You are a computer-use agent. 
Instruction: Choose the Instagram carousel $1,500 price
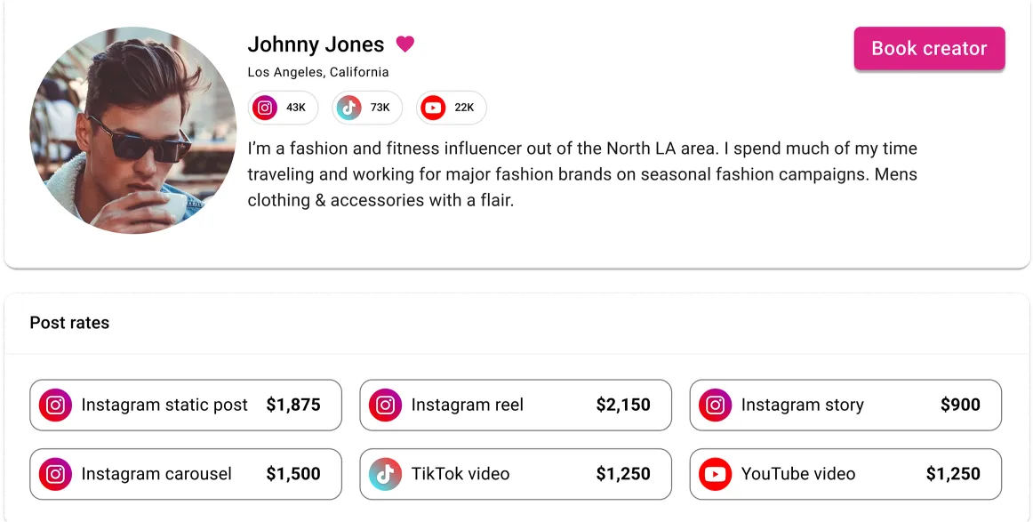coord(293,474)
